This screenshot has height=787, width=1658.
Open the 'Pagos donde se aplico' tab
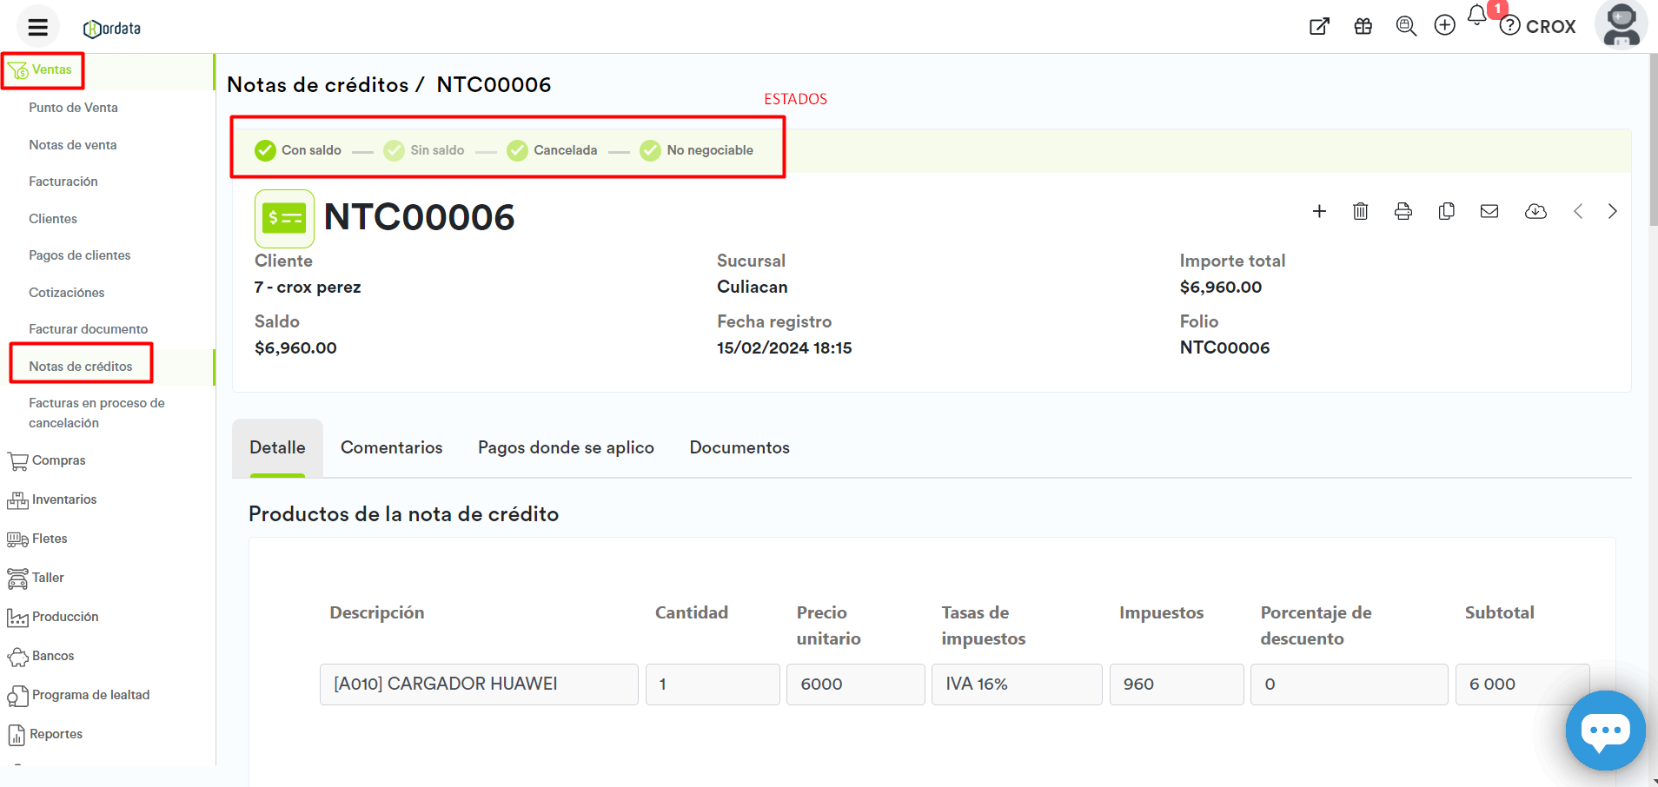tap(566, 447)
